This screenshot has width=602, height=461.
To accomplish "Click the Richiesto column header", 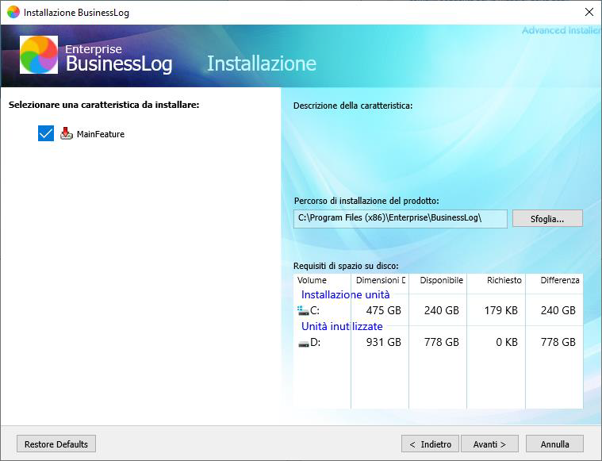I will coord(496,280).
